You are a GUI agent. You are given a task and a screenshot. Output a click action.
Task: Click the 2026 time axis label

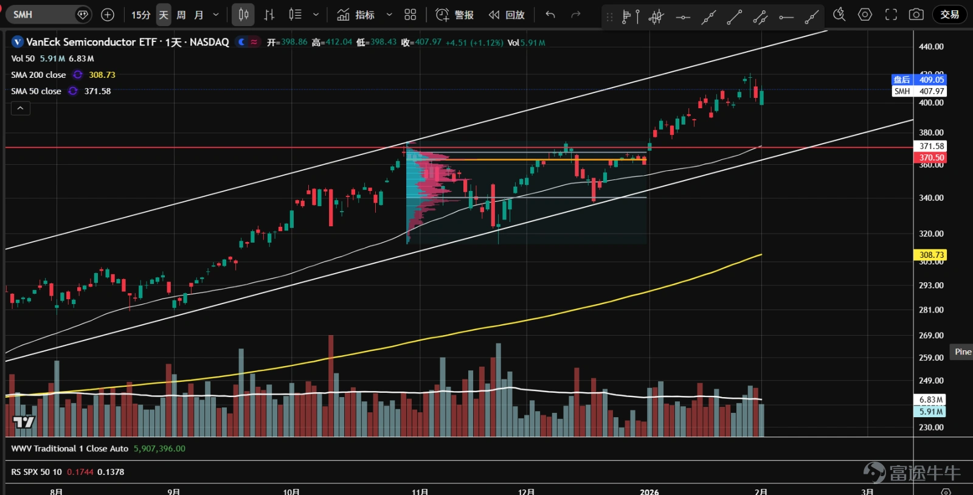[649, 491]
